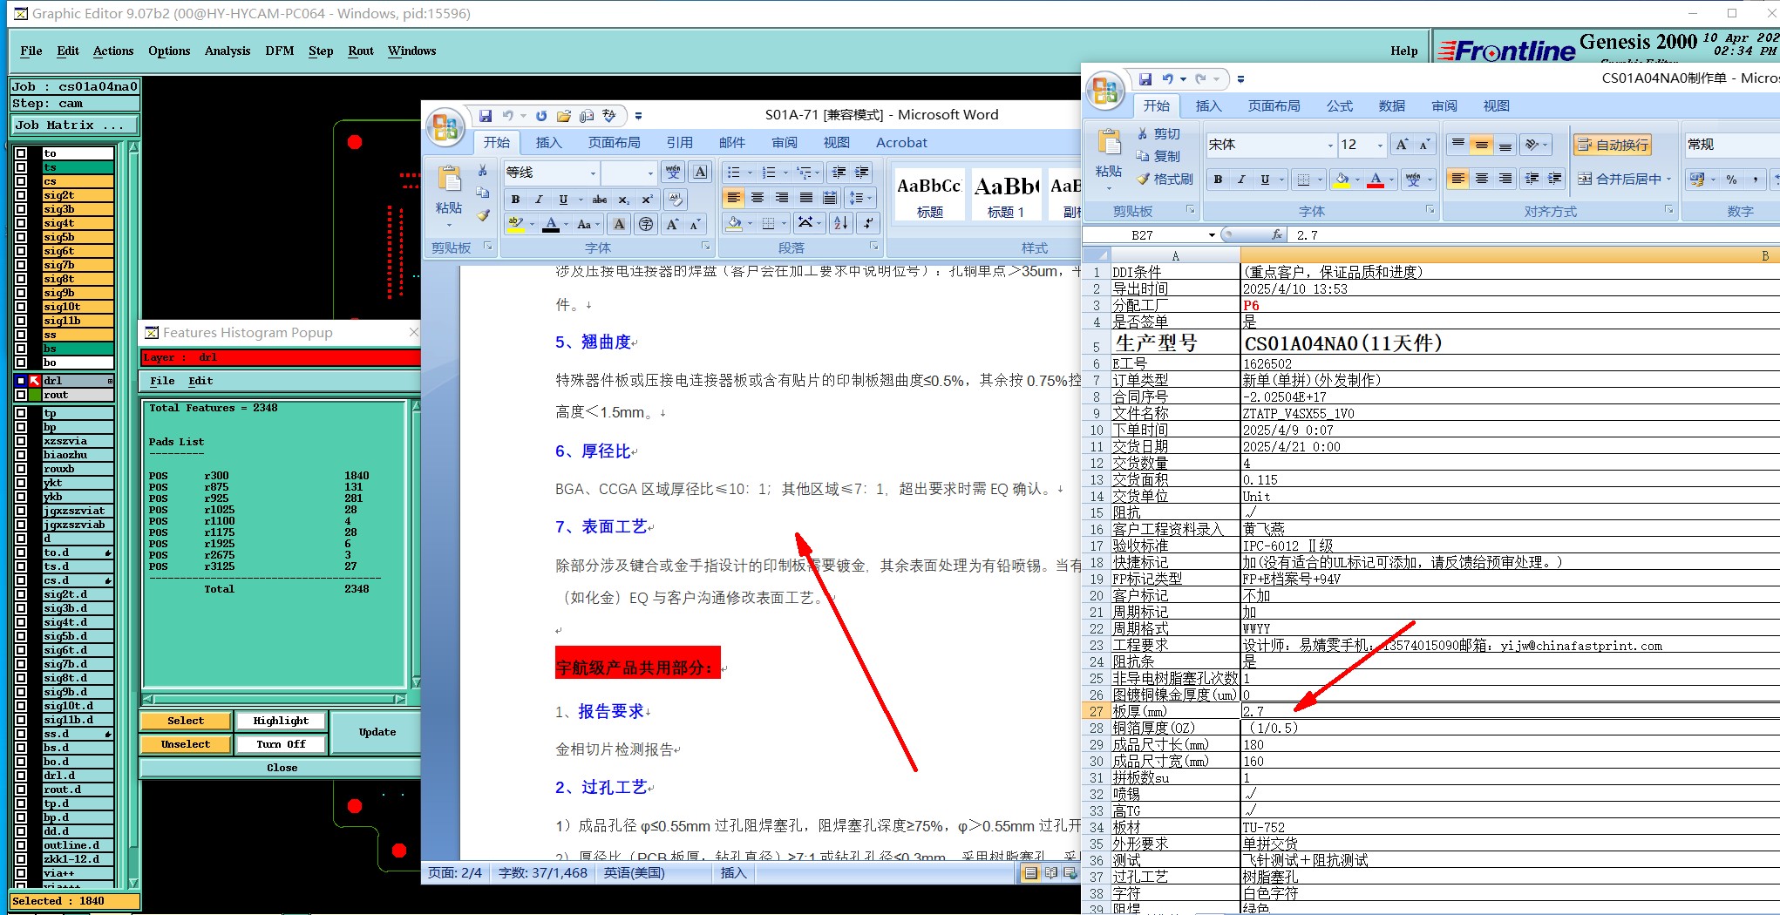Click Highlight button in Histogram popup
The image size is (1780, 915).
[281, 721]
